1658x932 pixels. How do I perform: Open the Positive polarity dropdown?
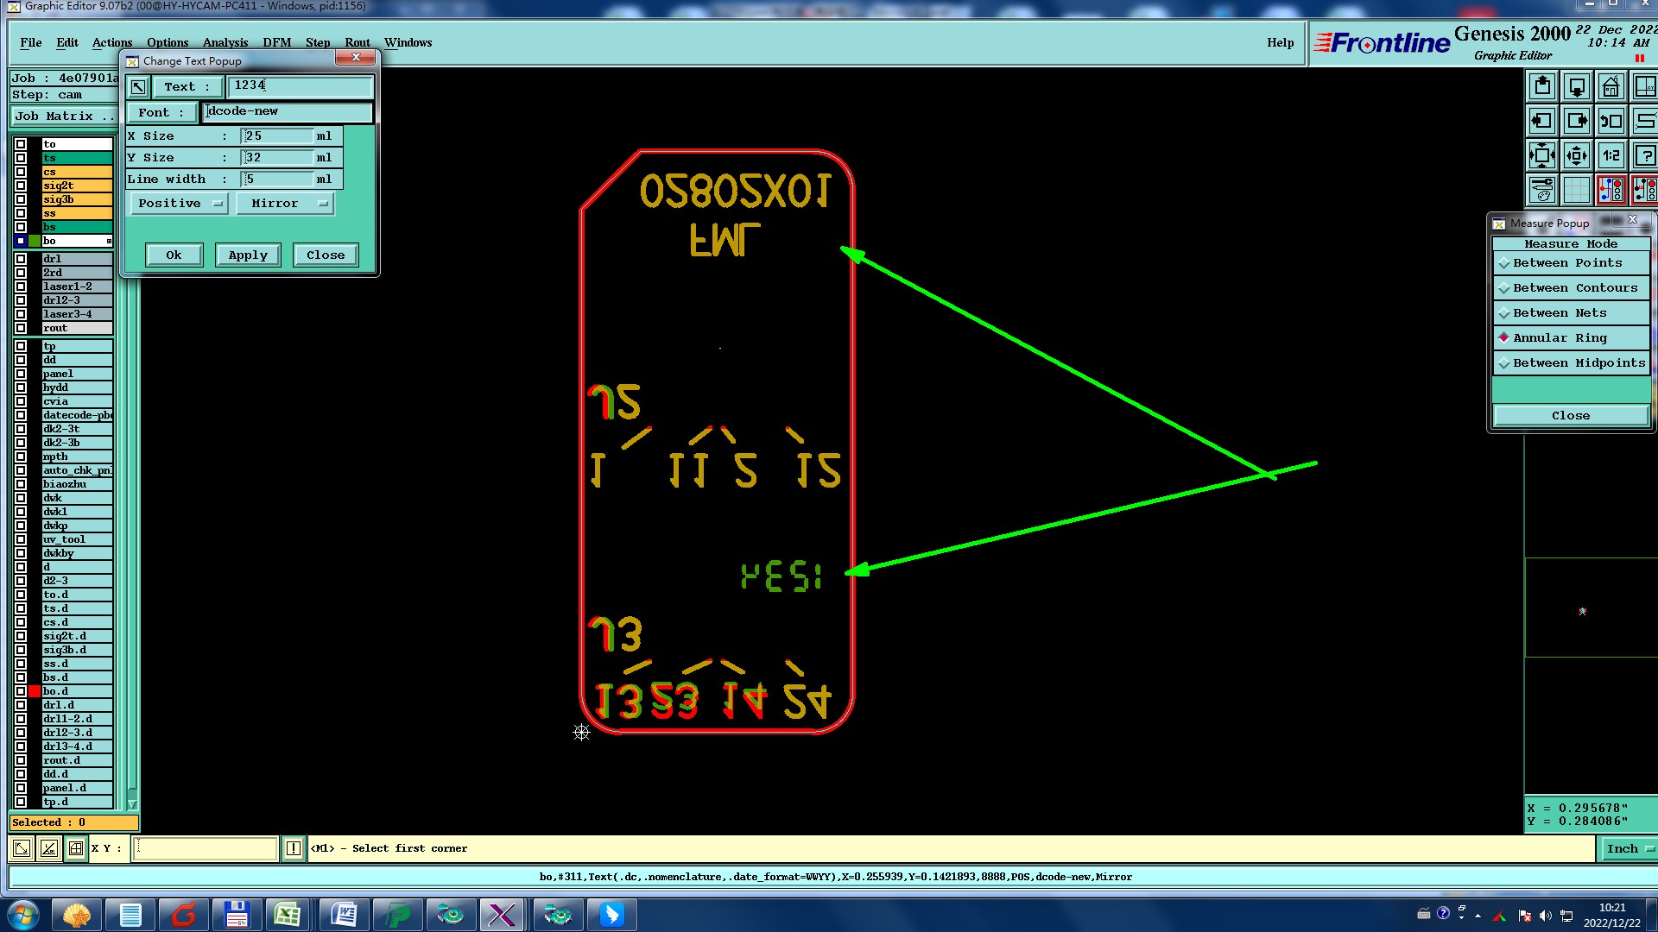coord(180,204)
